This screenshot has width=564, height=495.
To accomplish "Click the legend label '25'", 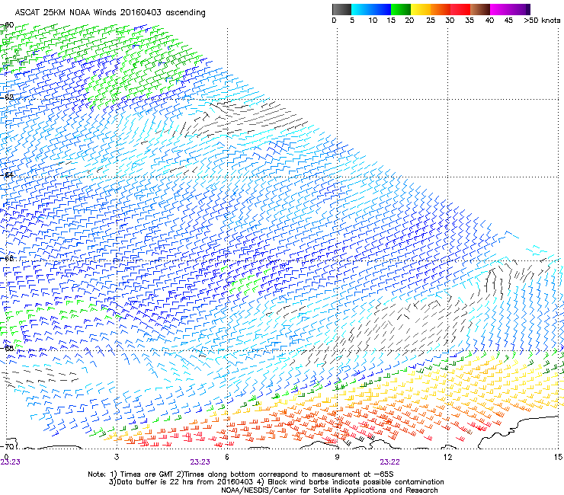I will click(x=431, y=21).
